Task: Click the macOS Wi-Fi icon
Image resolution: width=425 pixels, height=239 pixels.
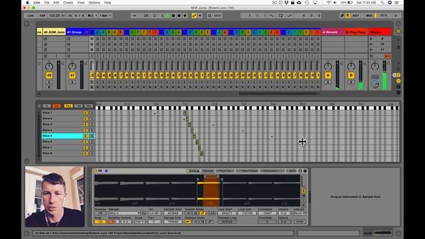Action: pyautogui.click(x=329, y=3)
